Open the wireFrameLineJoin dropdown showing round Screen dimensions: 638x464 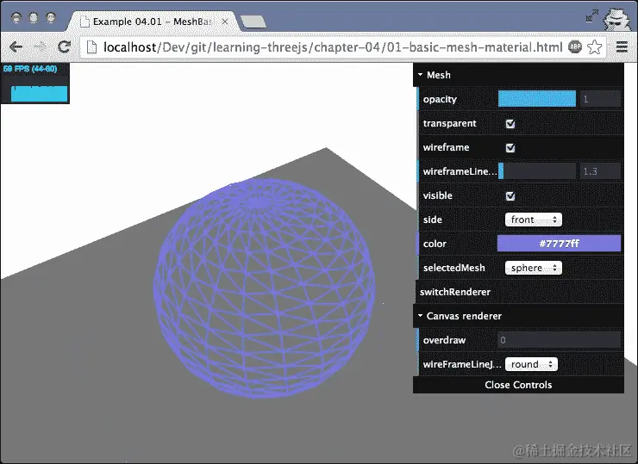[531, 364]
